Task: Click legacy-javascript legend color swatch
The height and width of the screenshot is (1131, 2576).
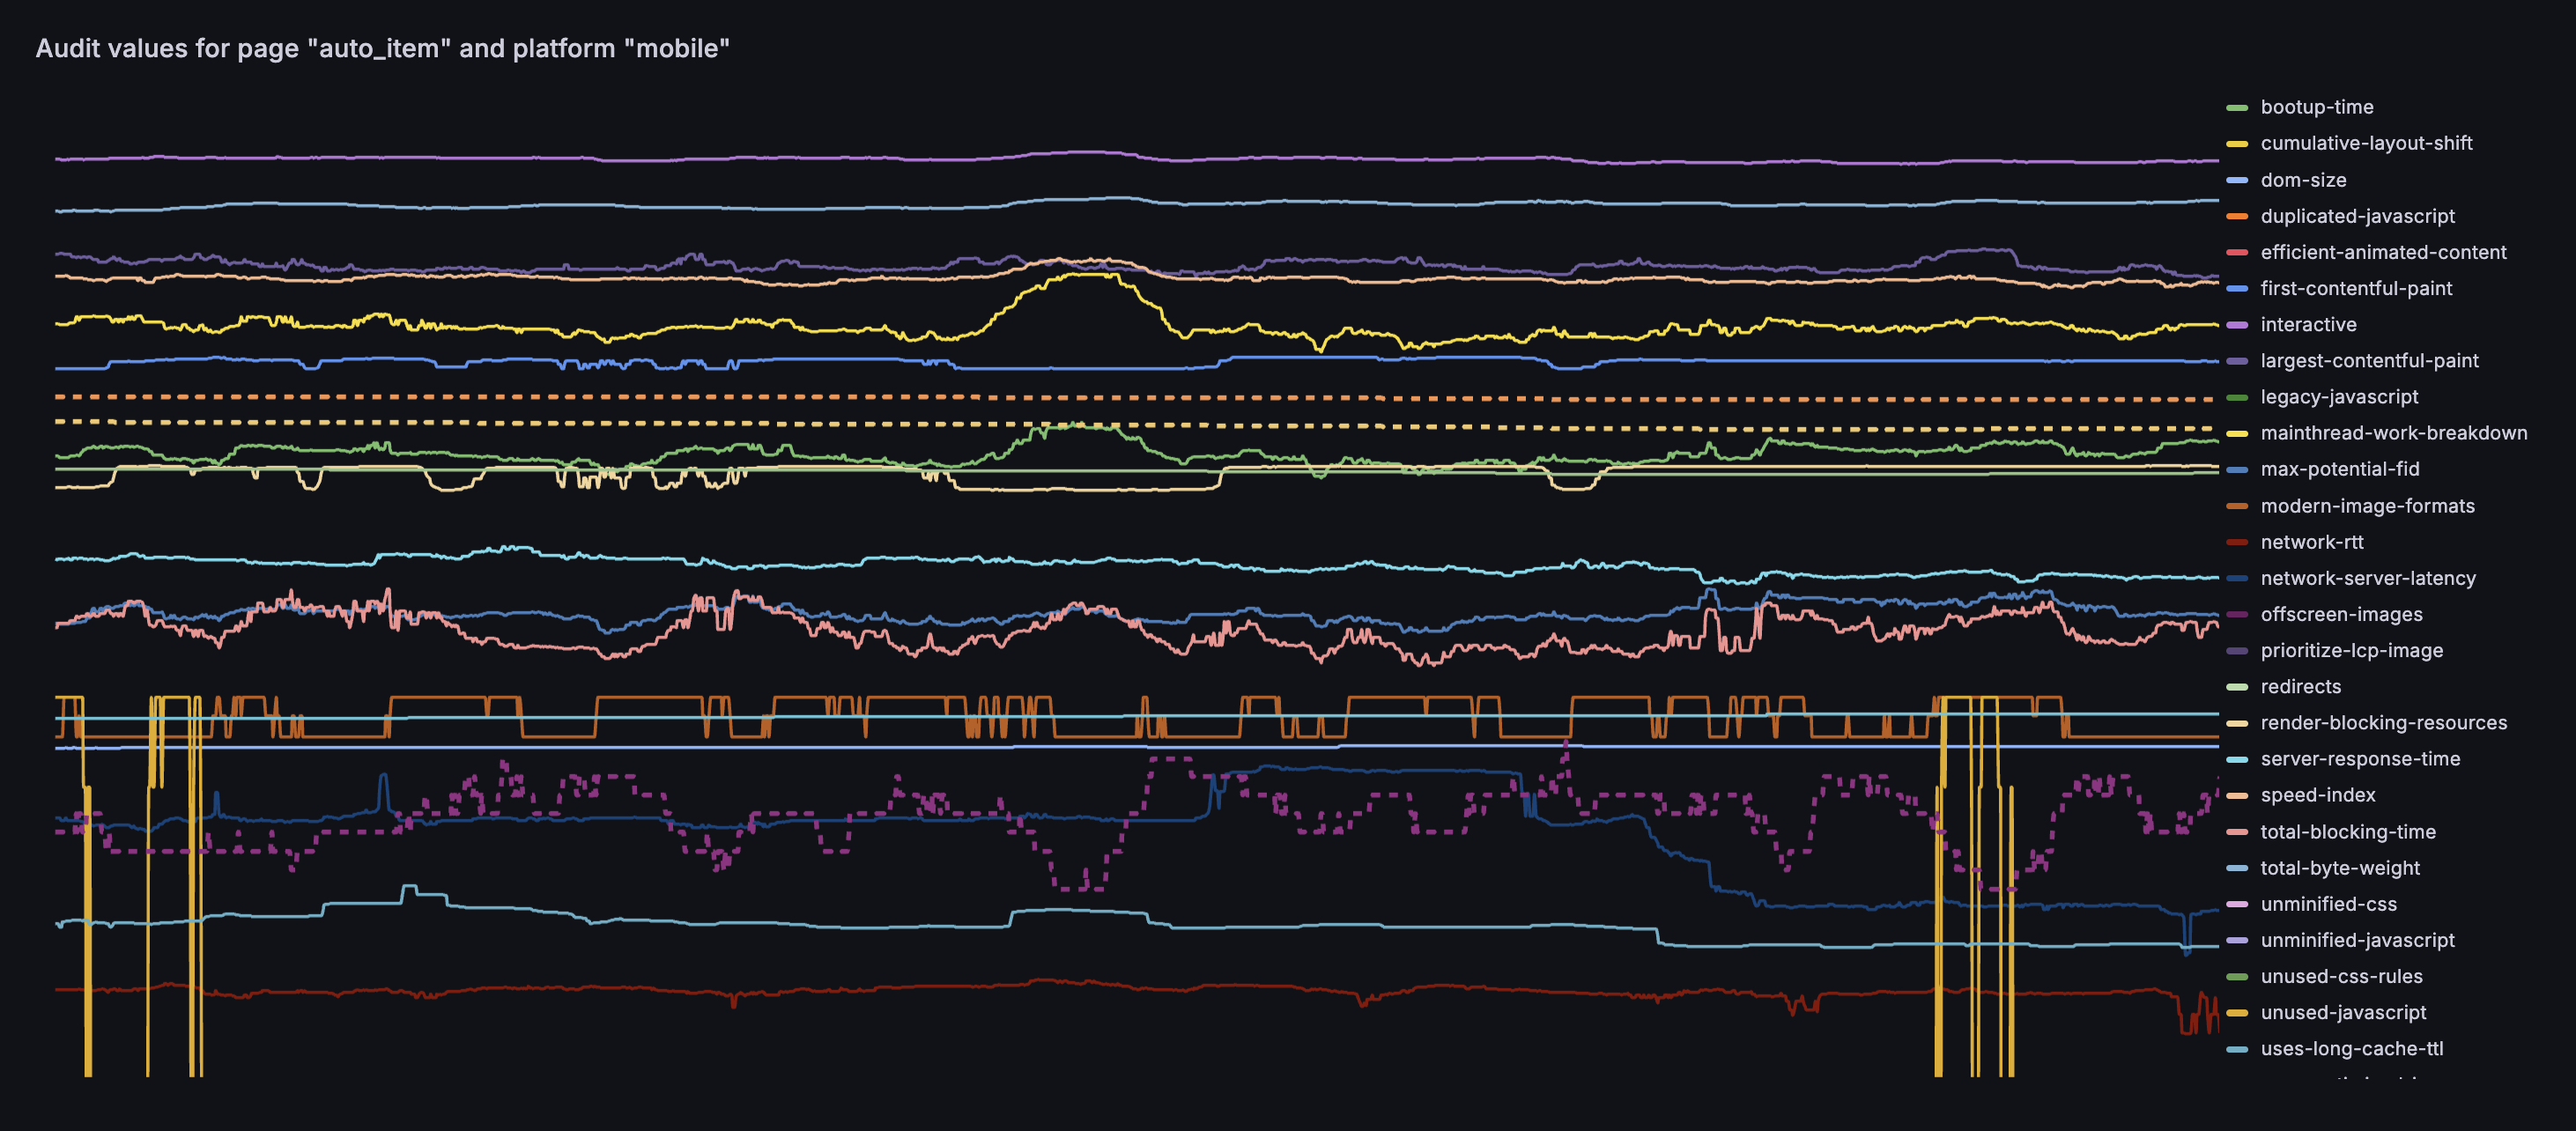Action: (2237, 398)
